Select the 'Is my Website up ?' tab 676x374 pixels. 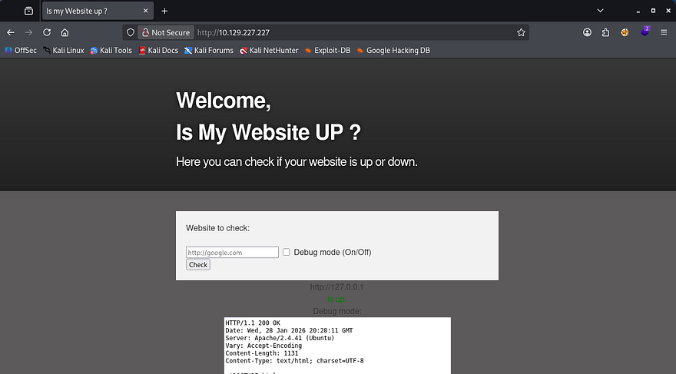point(92,11)
